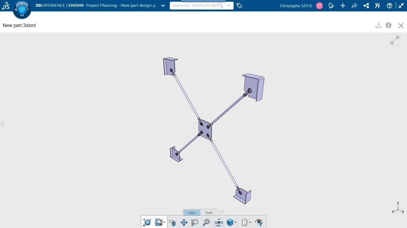The height and width of the screenshot is (228, 407).
Task: Choose the Zoom magnifier tool
Action: 195,223
